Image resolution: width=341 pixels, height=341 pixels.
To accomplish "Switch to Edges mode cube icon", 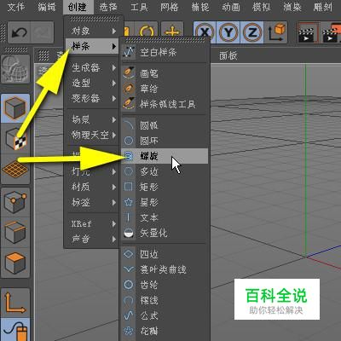I will (15, 233).
